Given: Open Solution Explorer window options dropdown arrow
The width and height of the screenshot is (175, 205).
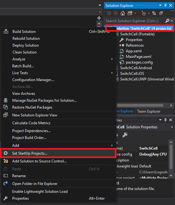Looking at the screenshot, I should click(160, 6).
